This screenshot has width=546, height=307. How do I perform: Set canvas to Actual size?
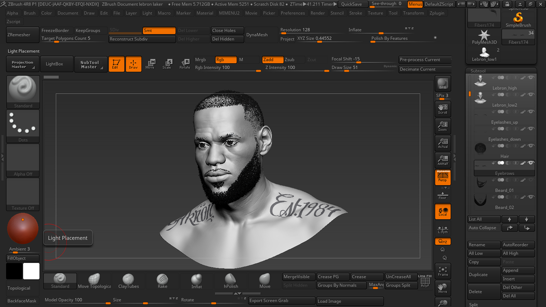point(443,143)
